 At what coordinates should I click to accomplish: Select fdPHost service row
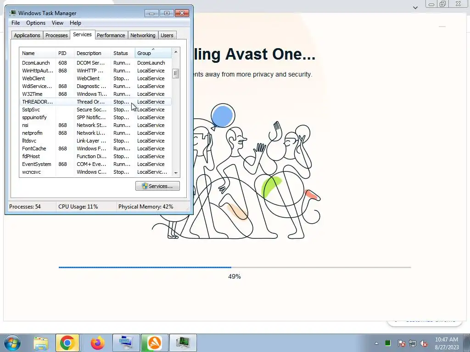(x=95, y=156)
